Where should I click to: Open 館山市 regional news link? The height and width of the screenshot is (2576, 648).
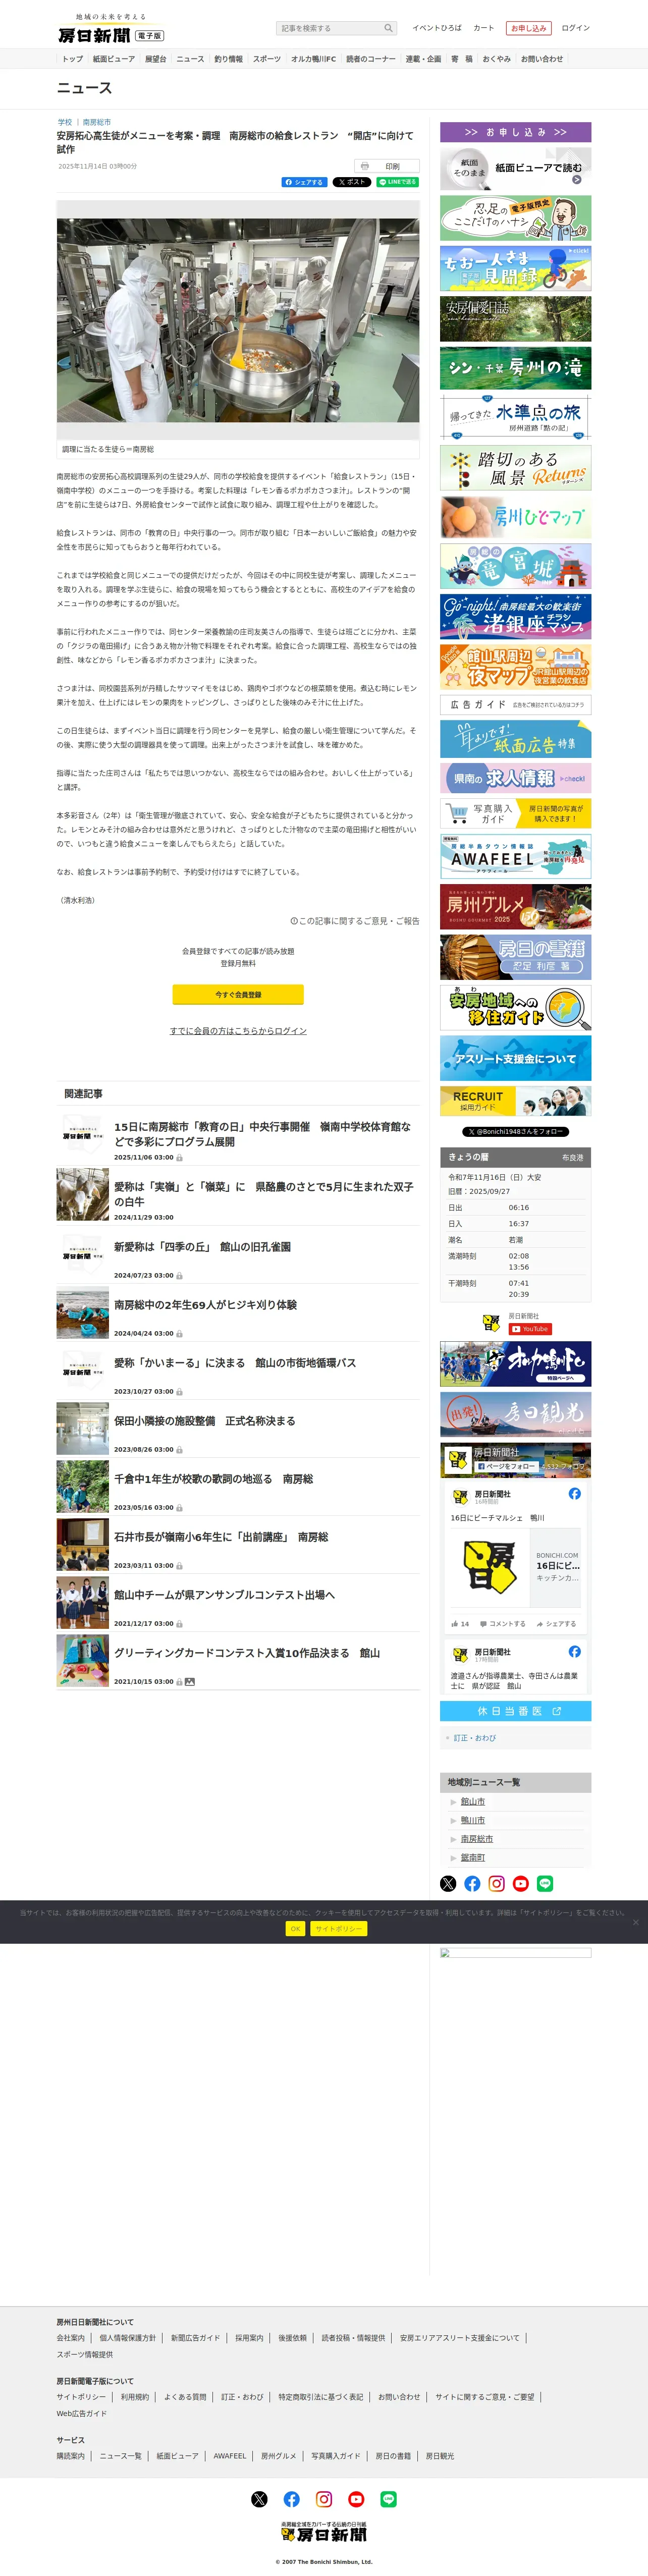(473, 1801)
